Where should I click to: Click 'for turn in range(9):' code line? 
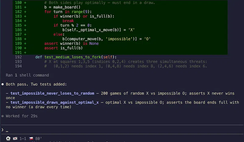pos(68,12)
